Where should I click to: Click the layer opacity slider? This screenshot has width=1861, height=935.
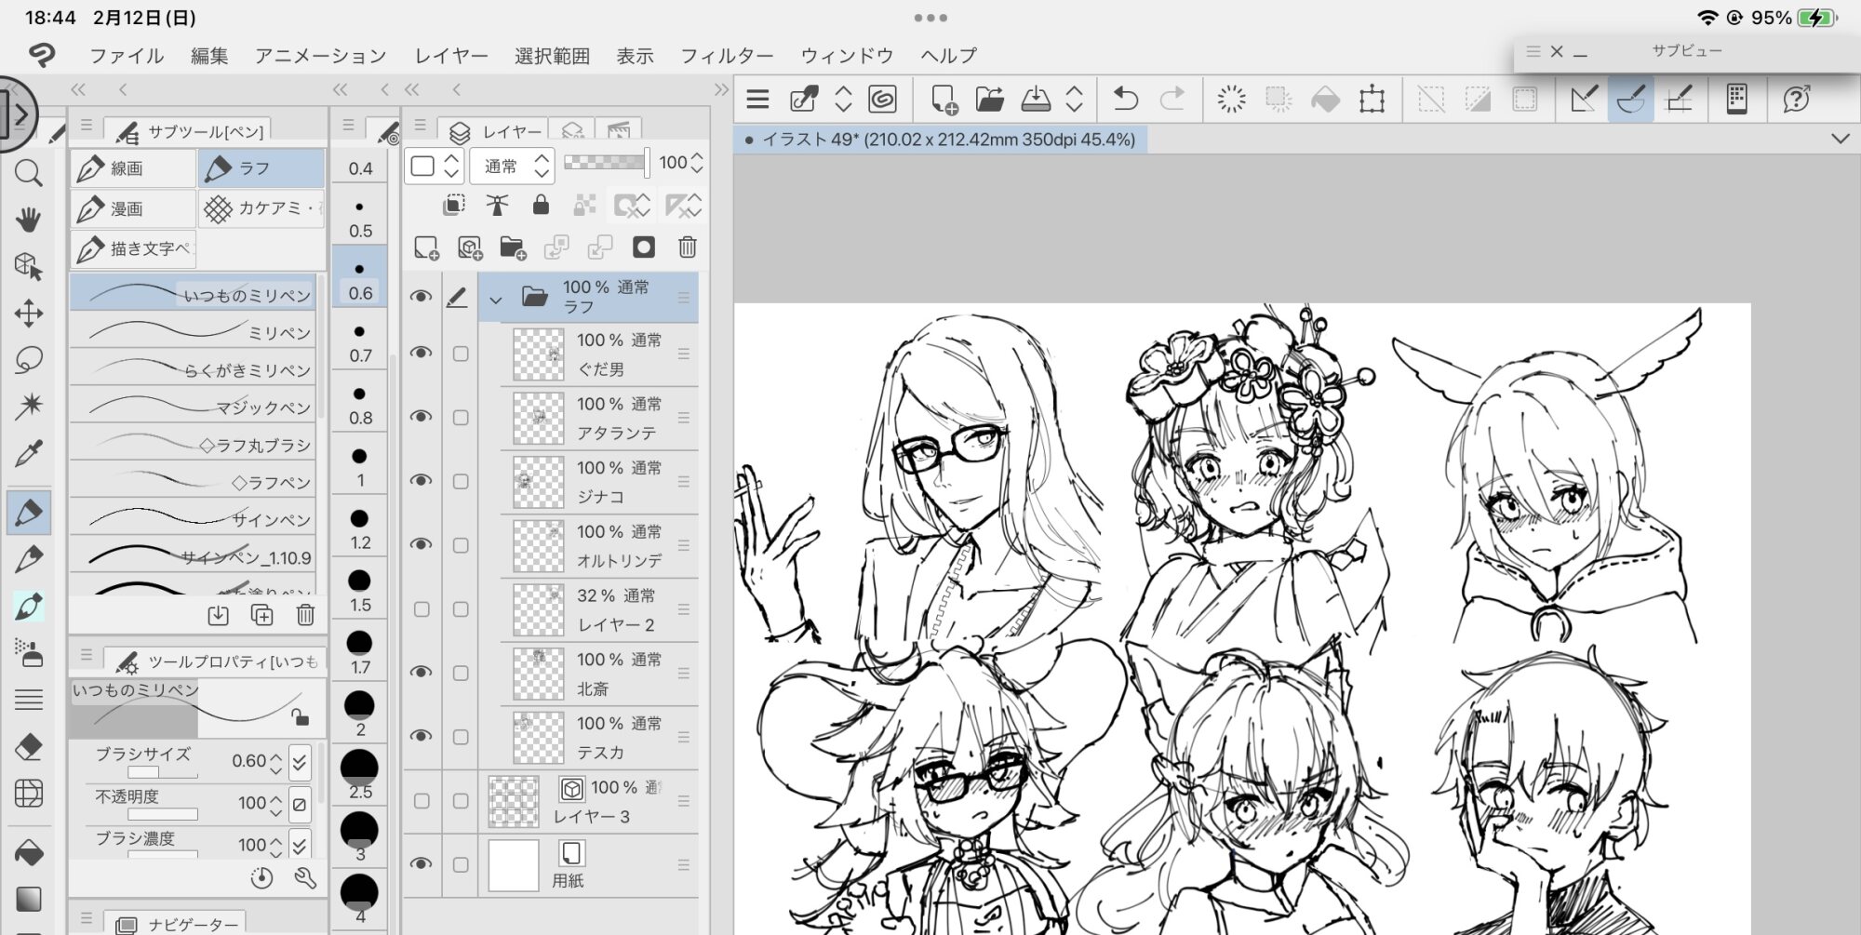pyautogui.click(x=605, y=163)
